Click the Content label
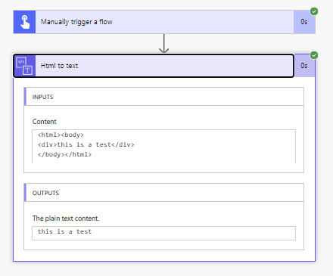The image size is (333, 276). pyautogui.click(x=45, y=122)
